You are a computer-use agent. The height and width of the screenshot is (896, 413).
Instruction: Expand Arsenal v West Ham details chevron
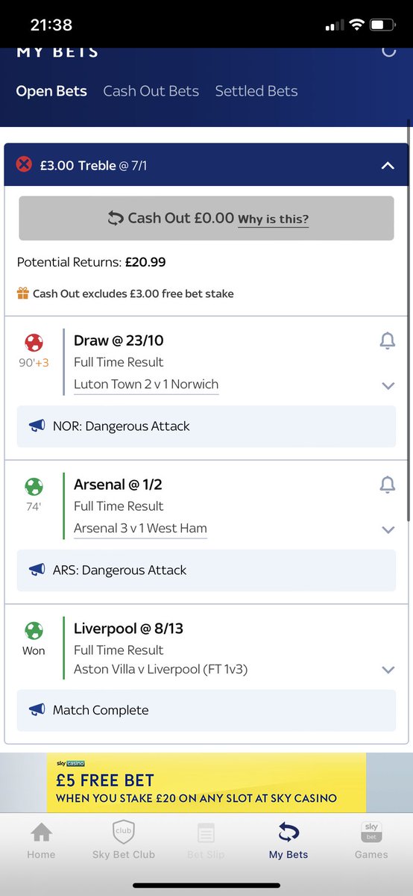pos(388,530)
